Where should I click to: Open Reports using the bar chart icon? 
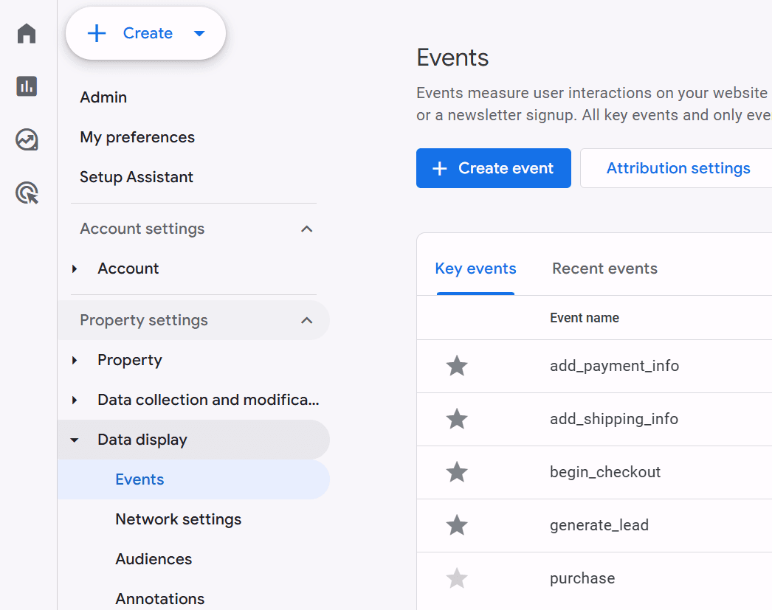[x=26, y=86]
